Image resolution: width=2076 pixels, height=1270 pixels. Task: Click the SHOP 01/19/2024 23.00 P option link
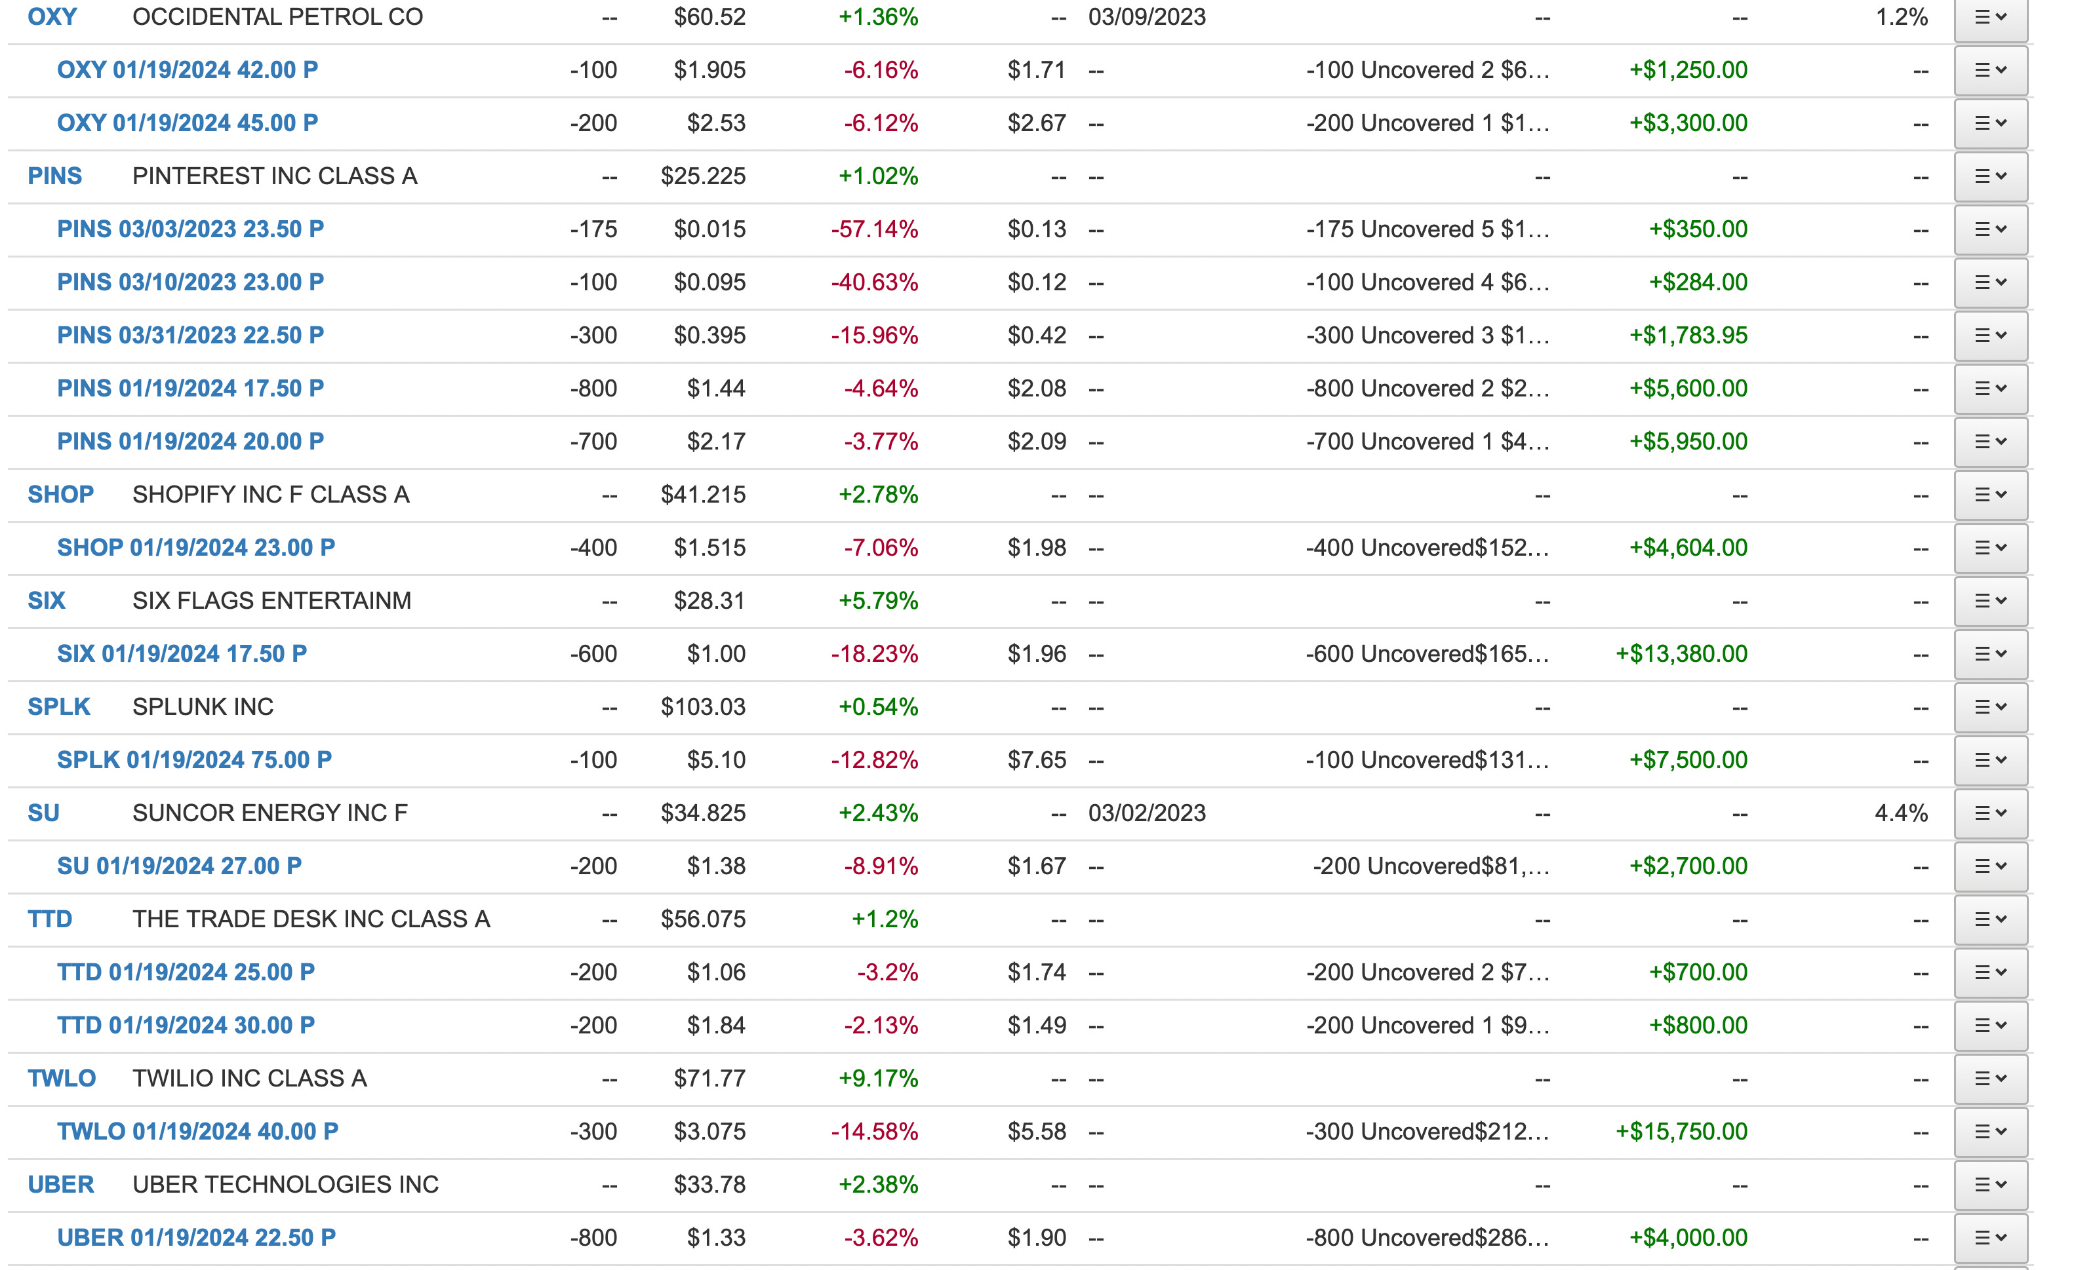195,548
